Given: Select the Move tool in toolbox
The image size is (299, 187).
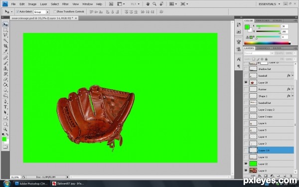Looking at the screenshot, I should pos(5,24).
